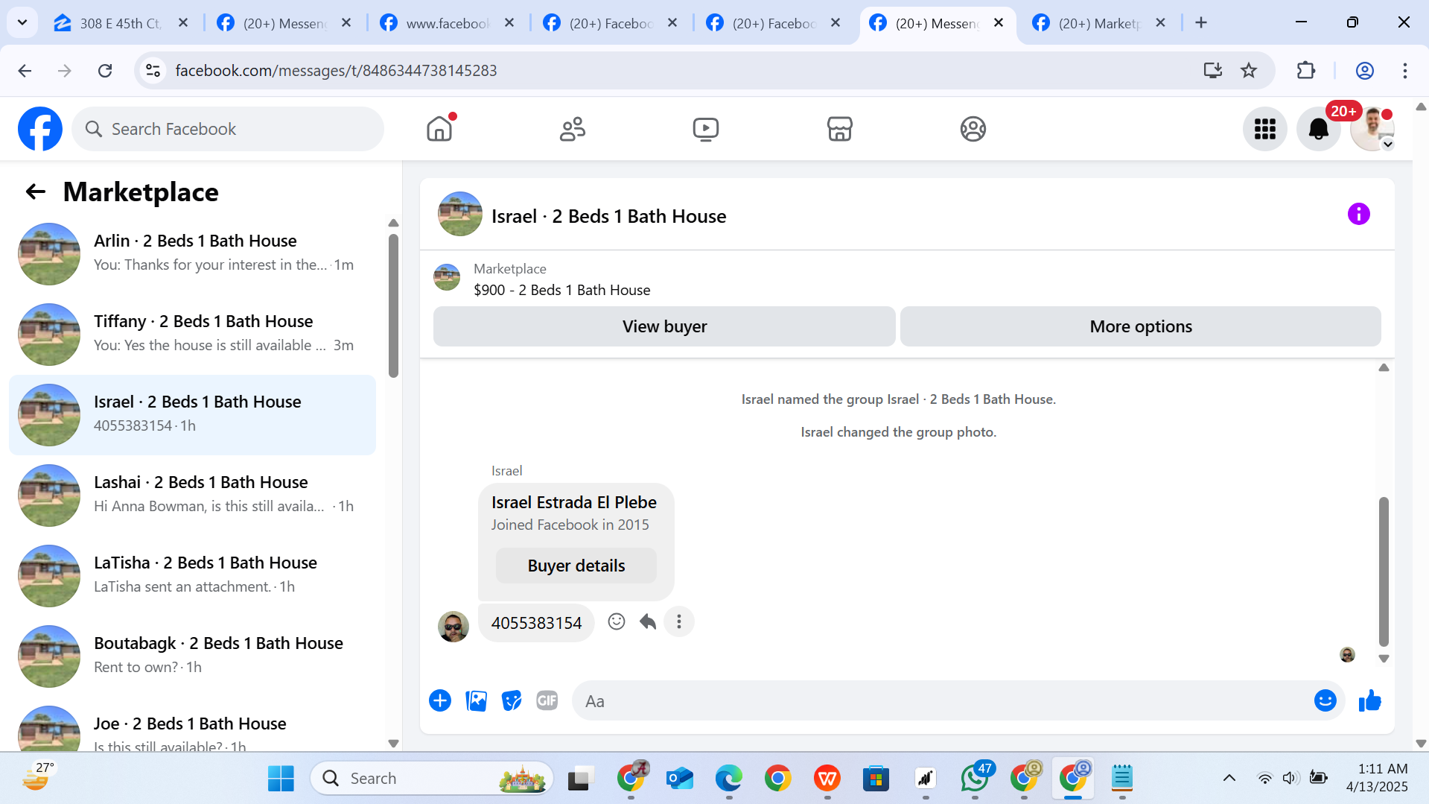React to the 4055383154 message

pos(616,621)
